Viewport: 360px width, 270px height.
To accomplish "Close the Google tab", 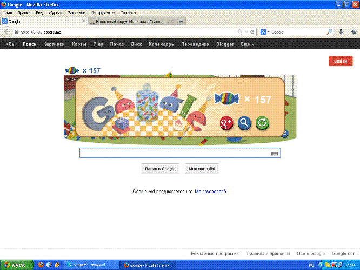I will click(x=84, y=21).
